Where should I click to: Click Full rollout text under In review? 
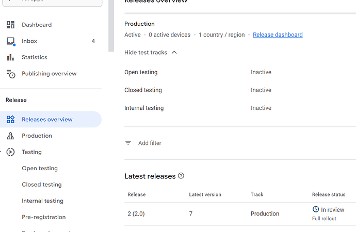pos(324,219)
